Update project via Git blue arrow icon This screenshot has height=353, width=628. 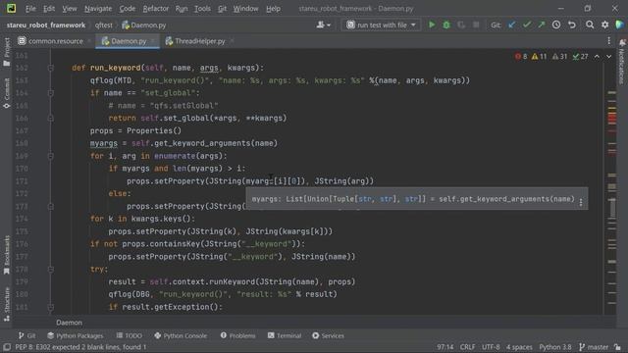click(x=512, y=25)
